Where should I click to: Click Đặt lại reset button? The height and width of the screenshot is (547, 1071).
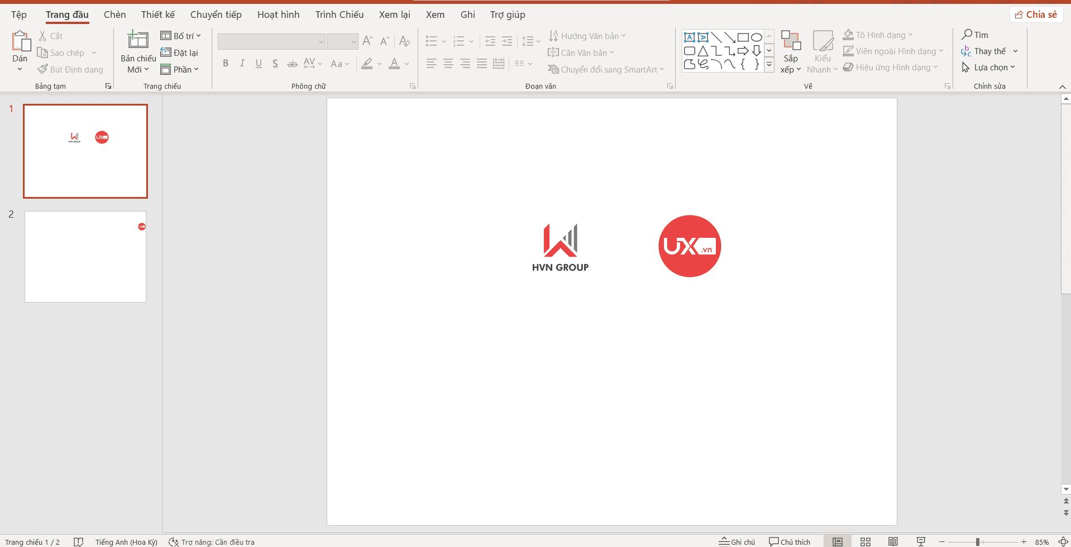pos(179,52)
